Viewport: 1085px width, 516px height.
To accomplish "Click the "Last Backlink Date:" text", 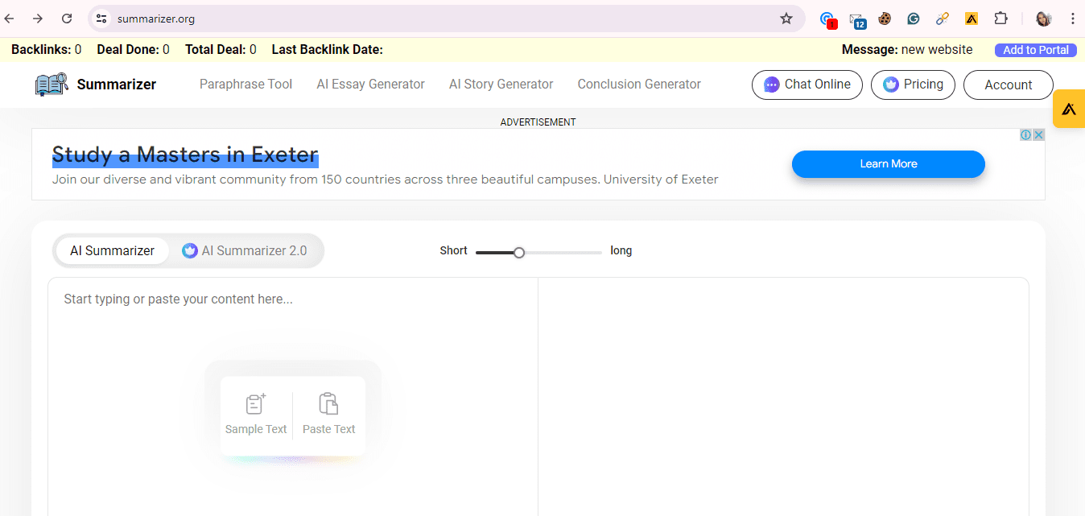I will [x=328, y=50].
